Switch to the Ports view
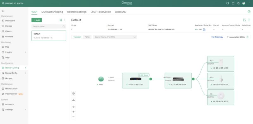 tap(87, 37)
